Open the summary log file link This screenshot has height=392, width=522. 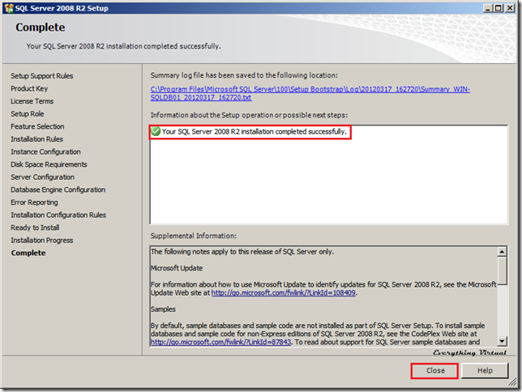(x=310, y=93)
